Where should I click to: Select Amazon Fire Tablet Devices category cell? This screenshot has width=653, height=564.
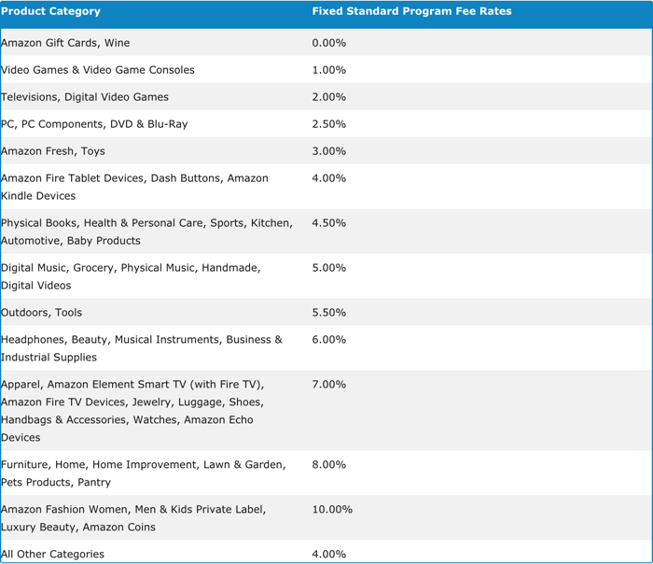134,187
